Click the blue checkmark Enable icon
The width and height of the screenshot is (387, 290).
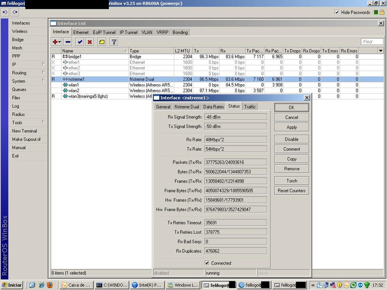coord(80,42)
